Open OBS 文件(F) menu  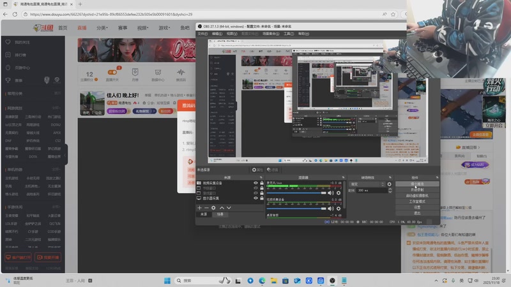202,34
